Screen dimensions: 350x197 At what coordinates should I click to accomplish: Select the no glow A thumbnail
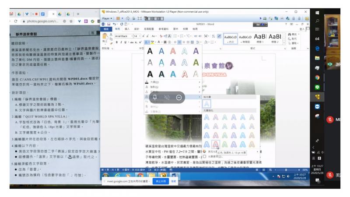coord(206,104)
